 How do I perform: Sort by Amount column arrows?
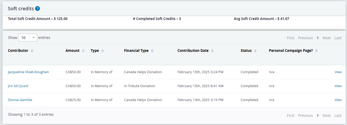click(x=83, y=51)
